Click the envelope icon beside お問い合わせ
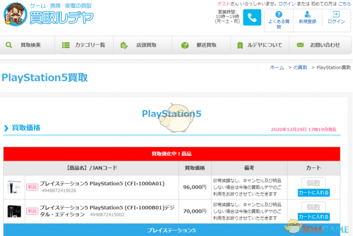 tap(300, 45)
